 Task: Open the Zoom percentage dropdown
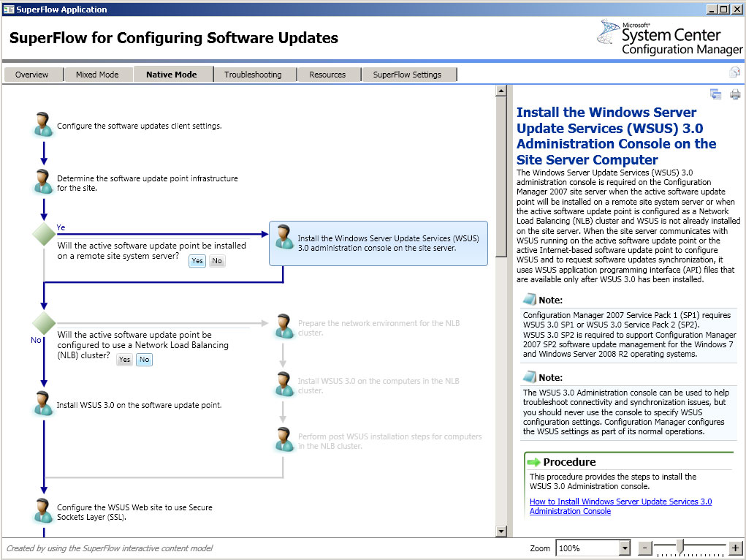point(625,548)
